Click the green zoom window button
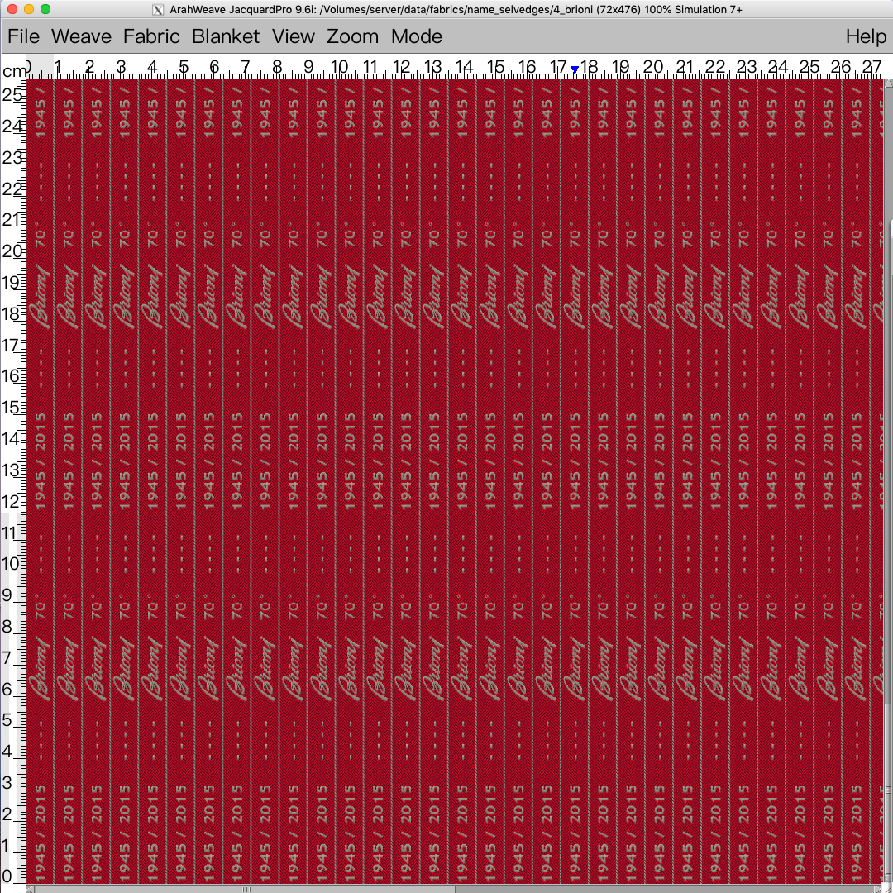Image resolution: width=893 pixels, height=893 pixels. point(45,9)
